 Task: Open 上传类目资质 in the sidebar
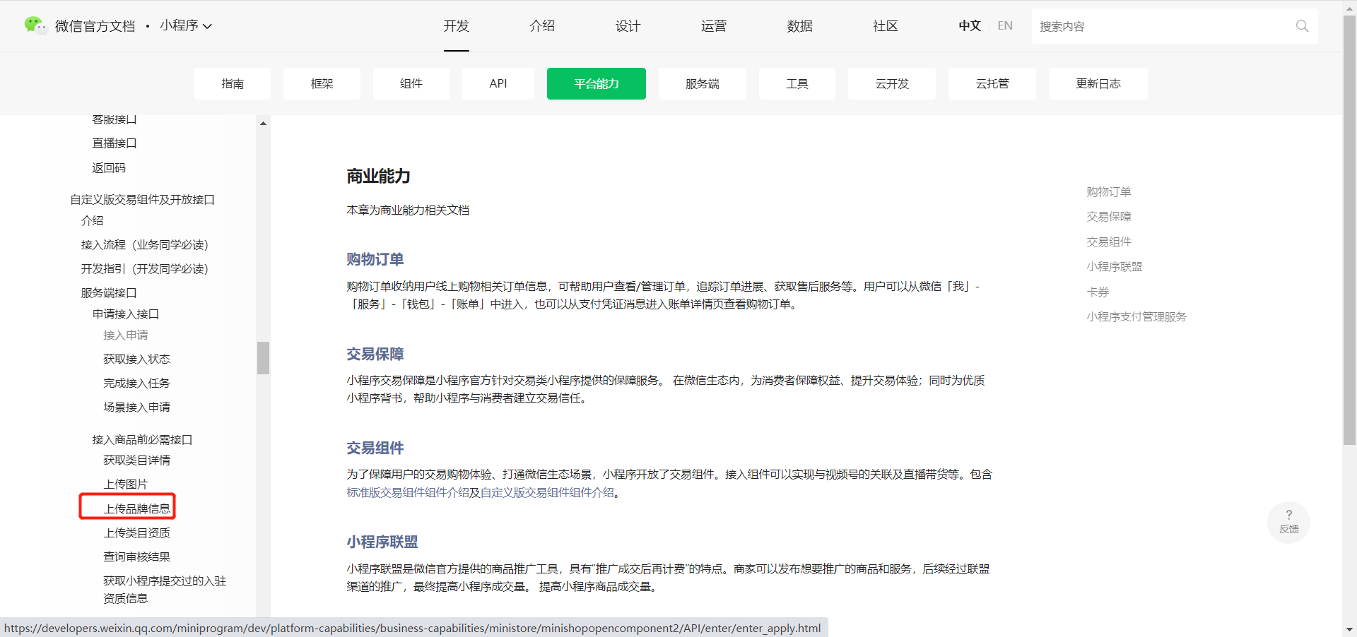[137, 532]
